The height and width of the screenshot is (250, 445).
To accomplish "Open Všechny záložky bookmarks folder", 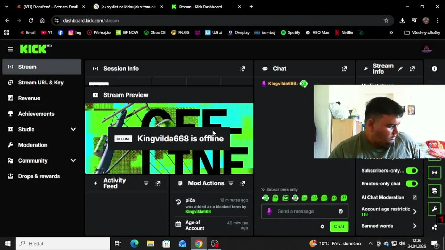I will pyautogui.click(x=422, y=32).
